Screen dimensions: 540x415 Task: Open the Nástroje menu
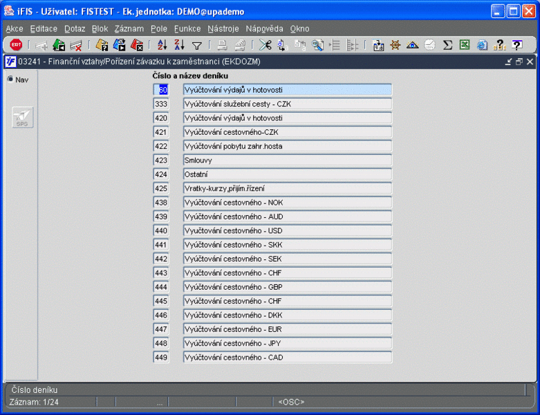[223, 28]
